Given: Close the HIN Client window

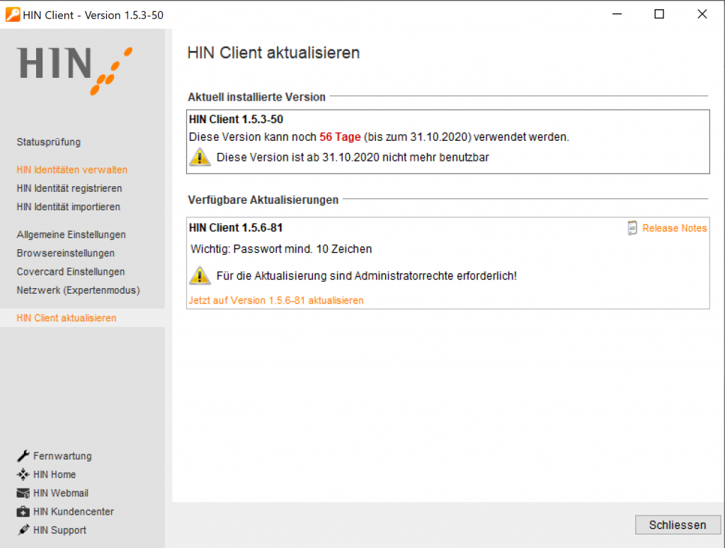Looking at the screenshot, I should (x=702, y=14).
